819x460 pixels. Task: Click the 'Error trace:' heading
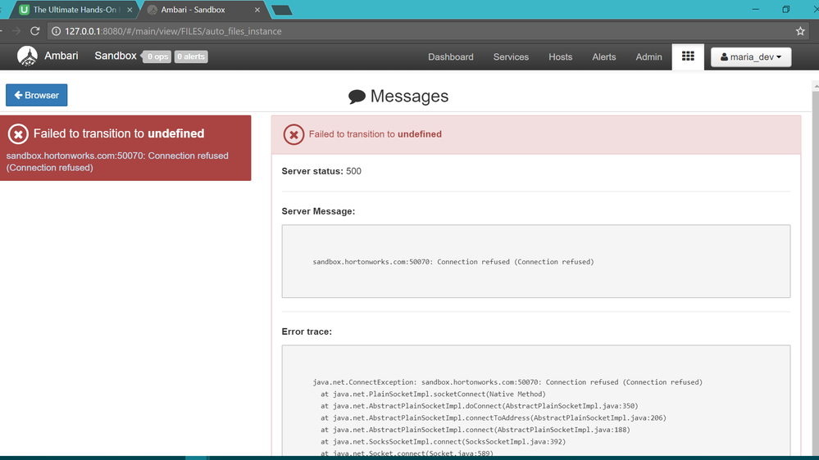[307, 331]
